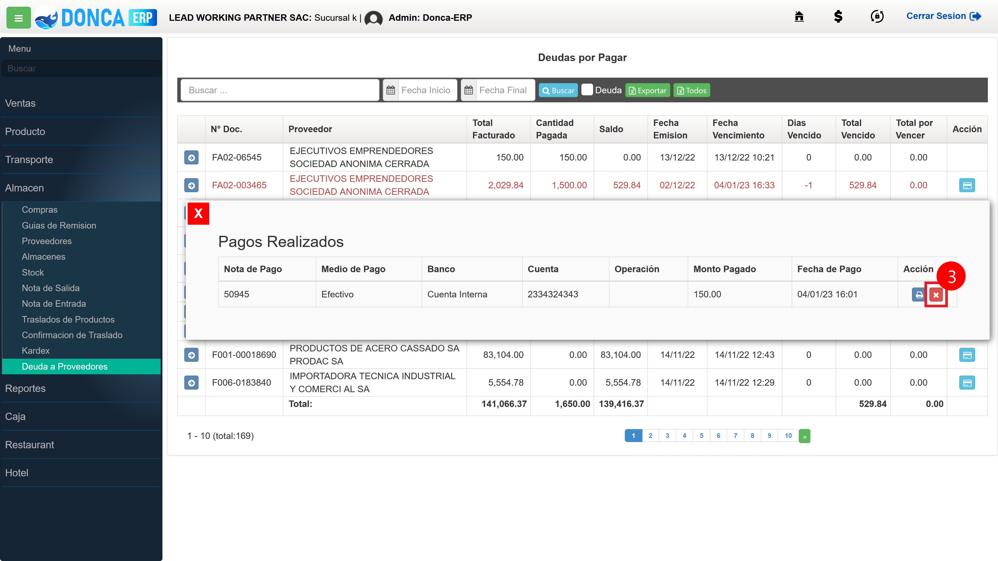This screenshot has width=998, height=561.
Task: Click the Fecha Final date field
Action: click(505, 90)
